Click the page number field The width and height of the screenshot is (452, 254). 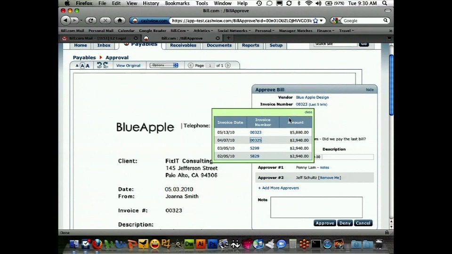210,65
